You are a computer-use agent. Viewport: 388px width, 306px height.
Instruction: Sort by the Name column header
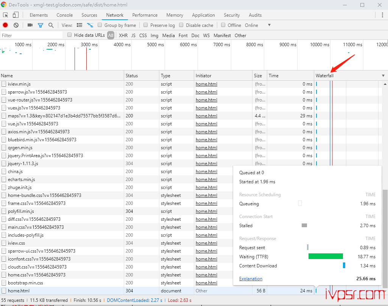click(x=62, y=76)
